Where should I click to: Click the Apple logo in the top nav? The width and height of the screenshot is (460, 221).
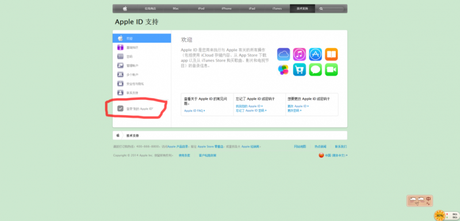coord(125,9)
